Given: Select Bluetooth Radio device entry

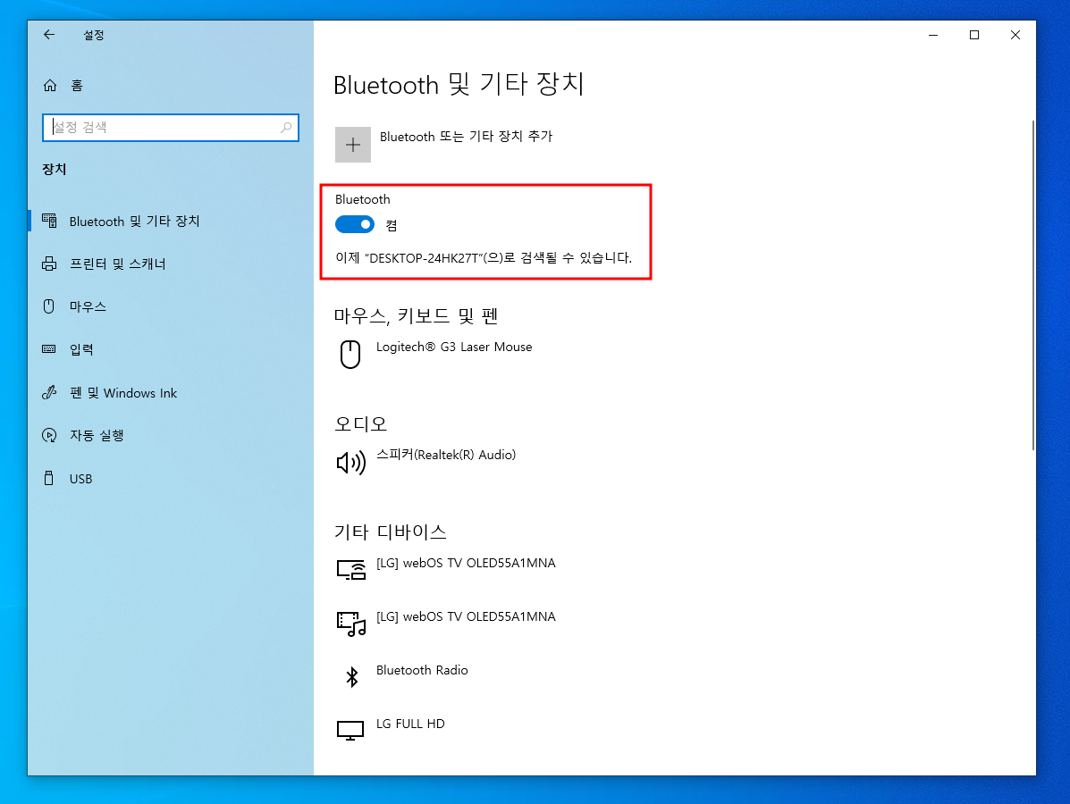Looking at the screenshot, I should point(422,670).
